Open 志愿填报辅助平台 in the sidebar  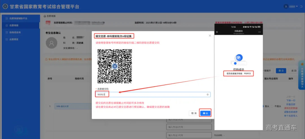click(x=18, y=18)
